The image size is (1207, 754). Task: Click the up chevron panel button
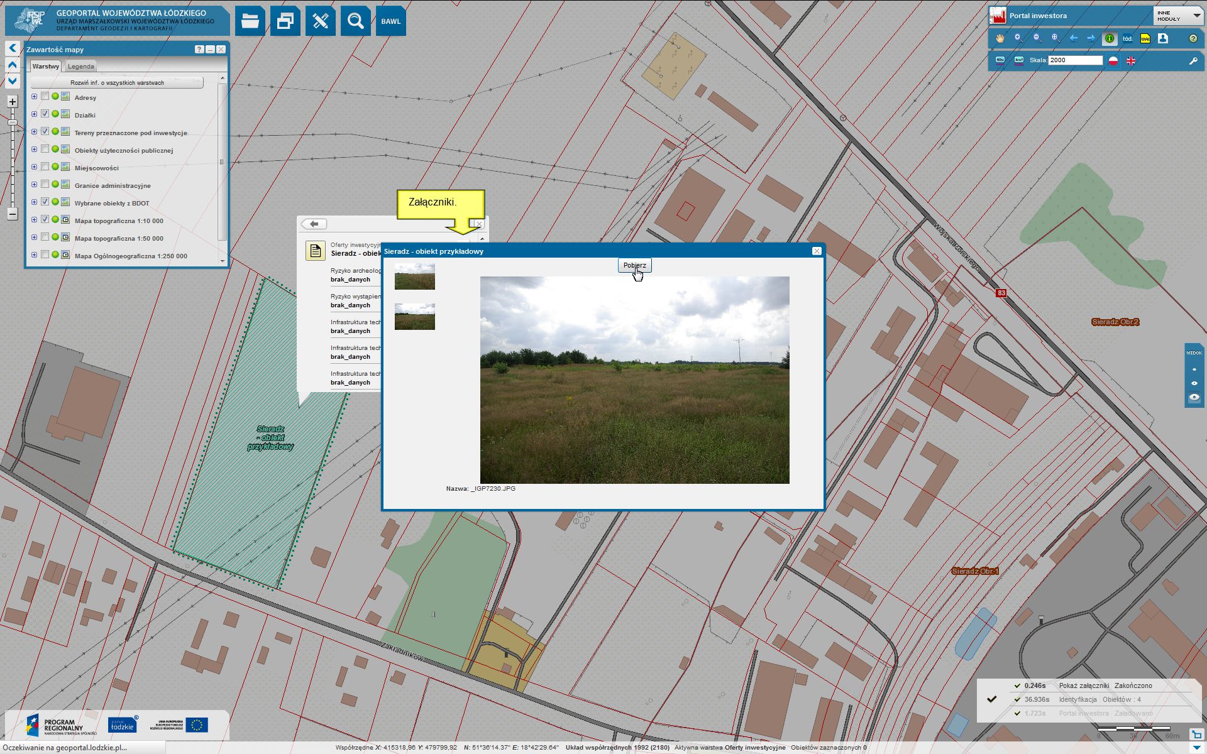coord(12,65)
